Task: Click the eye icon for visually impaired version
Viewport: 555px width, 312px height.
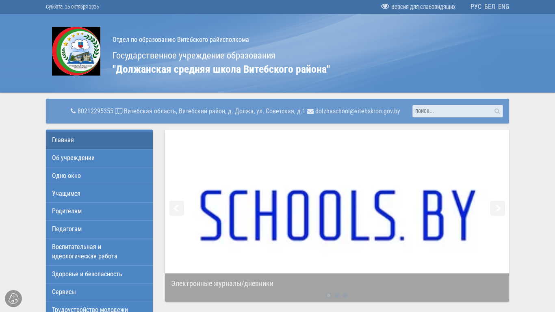Action: [x=385, y=6]
